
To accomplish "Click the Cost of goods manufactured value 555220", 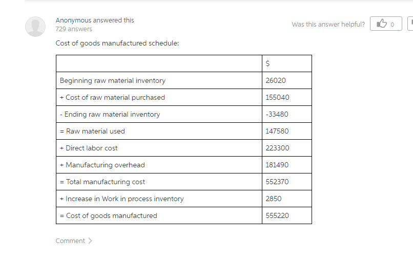I will (x=277, y=215).
